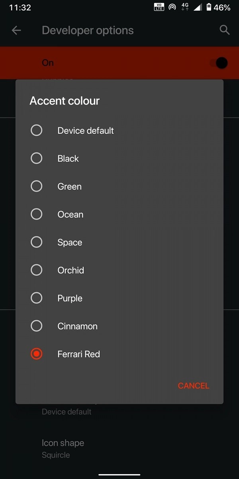This screenshot has width=239, height=479.
Task: Select the Purple accent colour
Action: [36, 298]
